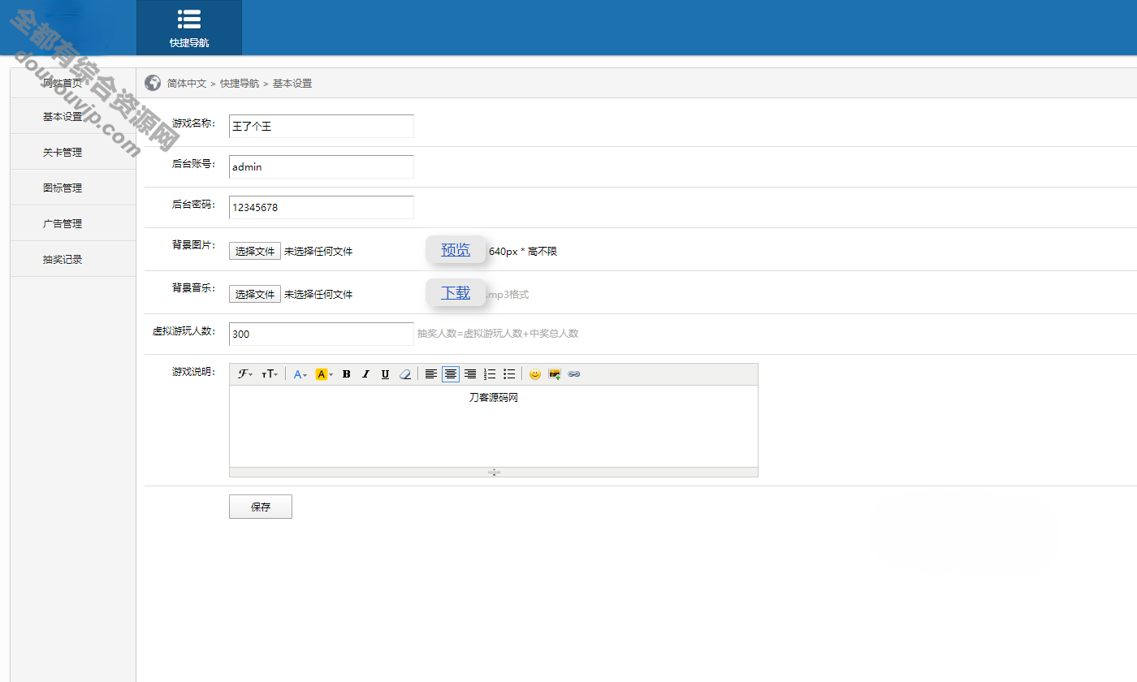The width and height of the screenshot is (1137, 682).
Task: Click the editor resize handle bar
Action: click(494, 472)
